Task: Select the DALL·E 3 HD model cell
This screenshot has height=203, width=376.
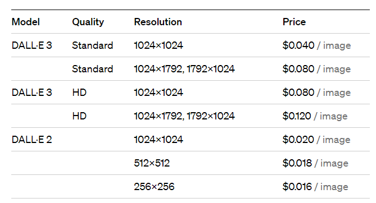Action: point(31,93)
